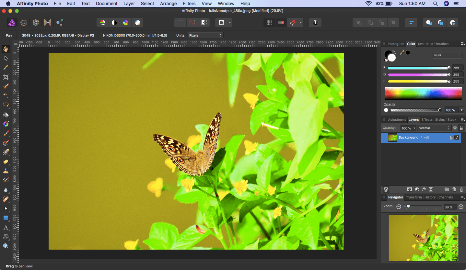Viewport: 466px width, 270px height.
Task: Open the Normal blend mode dropdown
Action: (434, 128)
